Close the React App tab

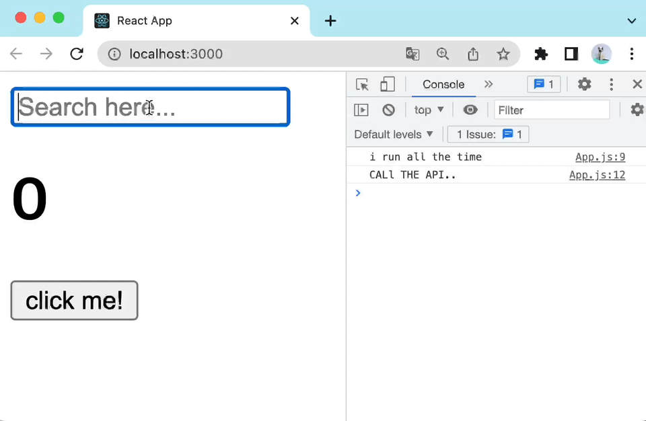[295, 21]
